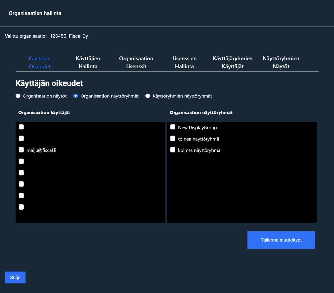This screenshot has height=293, width=334.
Task: Go to the Lisenssien Hallinta tab
Action: 184,62
